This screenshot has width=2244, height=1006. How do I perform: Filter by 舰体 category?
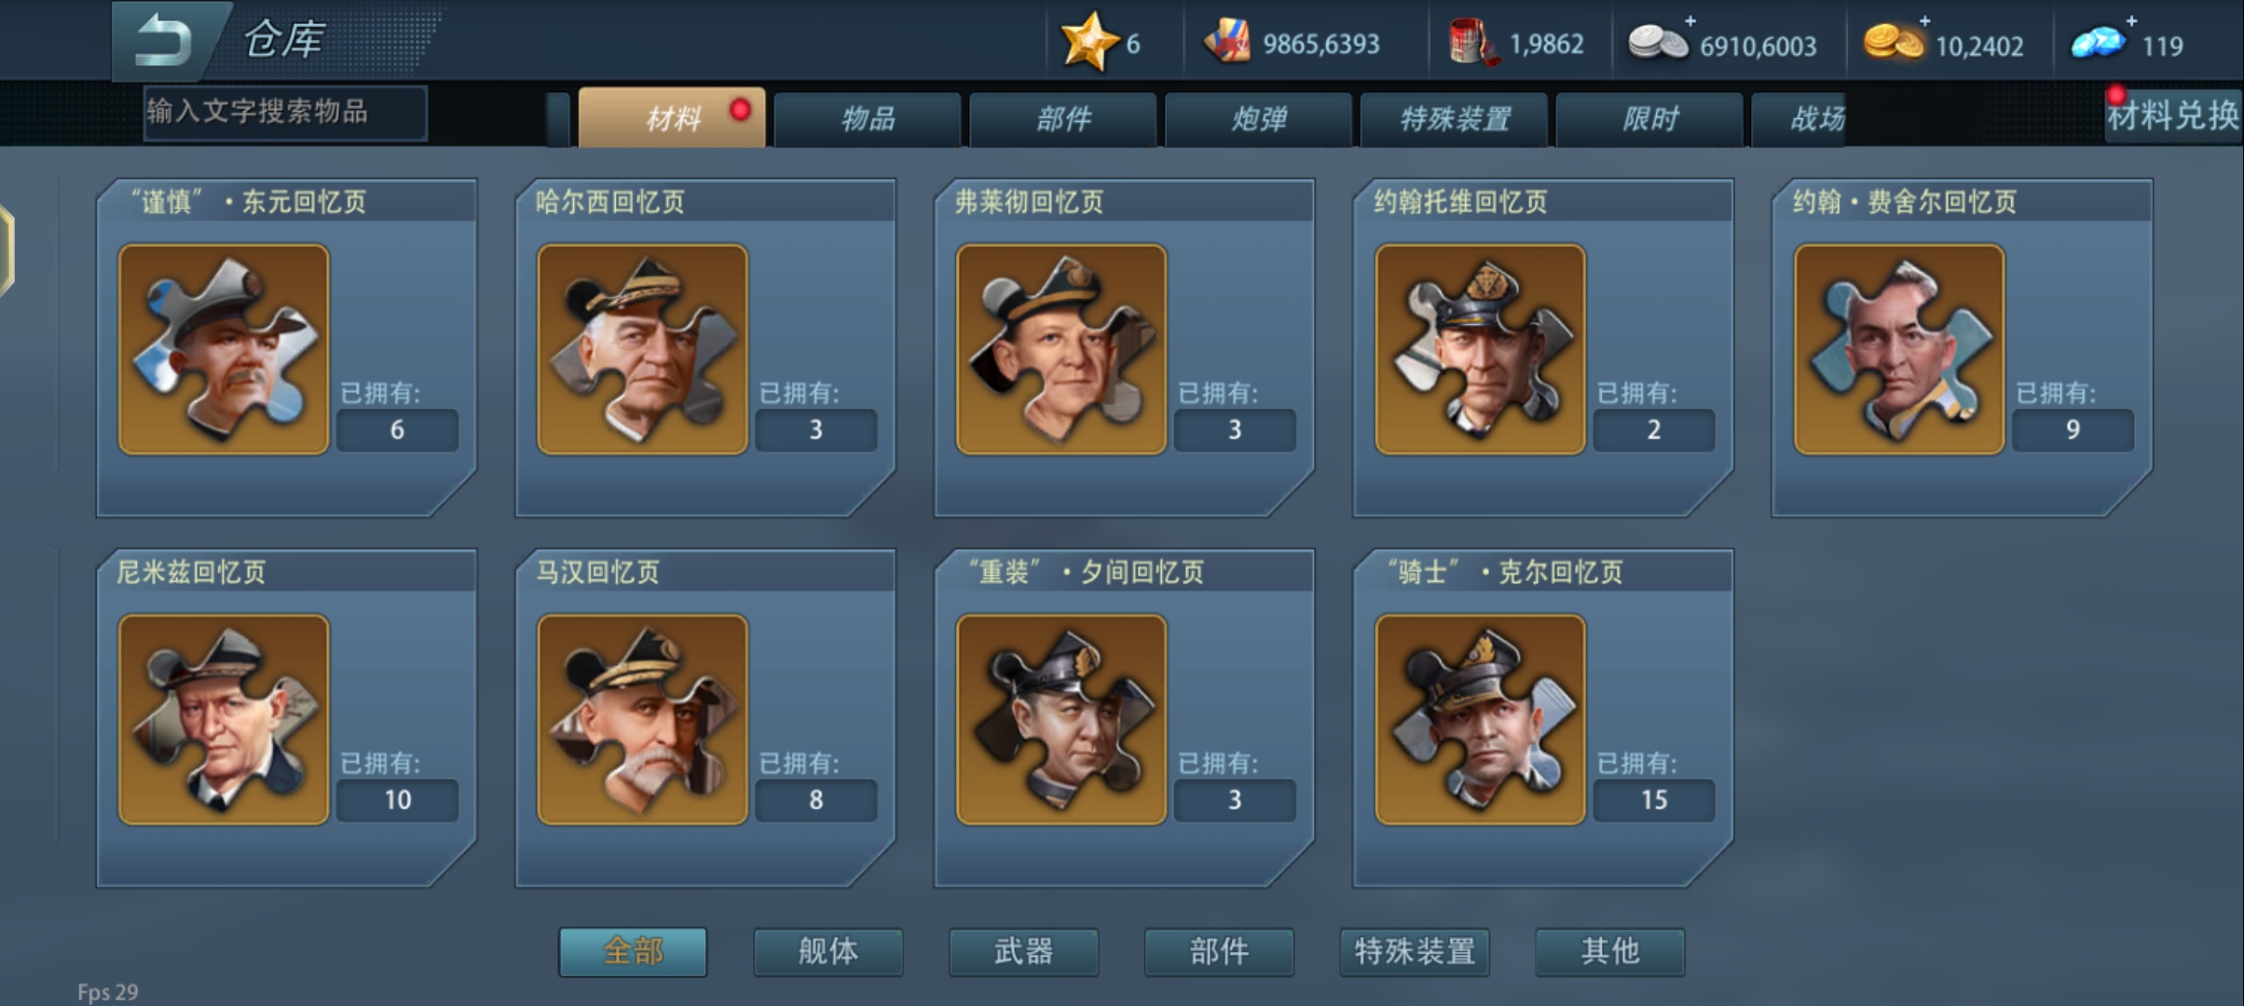(x=828, y=951)
